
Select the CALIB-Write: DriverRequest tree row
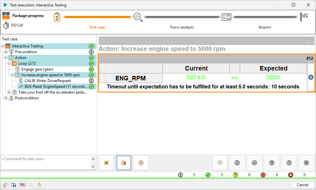tap(48, 81)
